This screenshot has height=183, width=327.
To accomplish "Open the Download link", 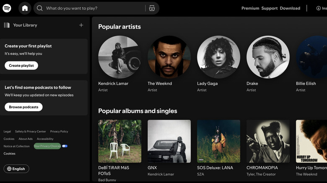I will [x=290, y=8].
